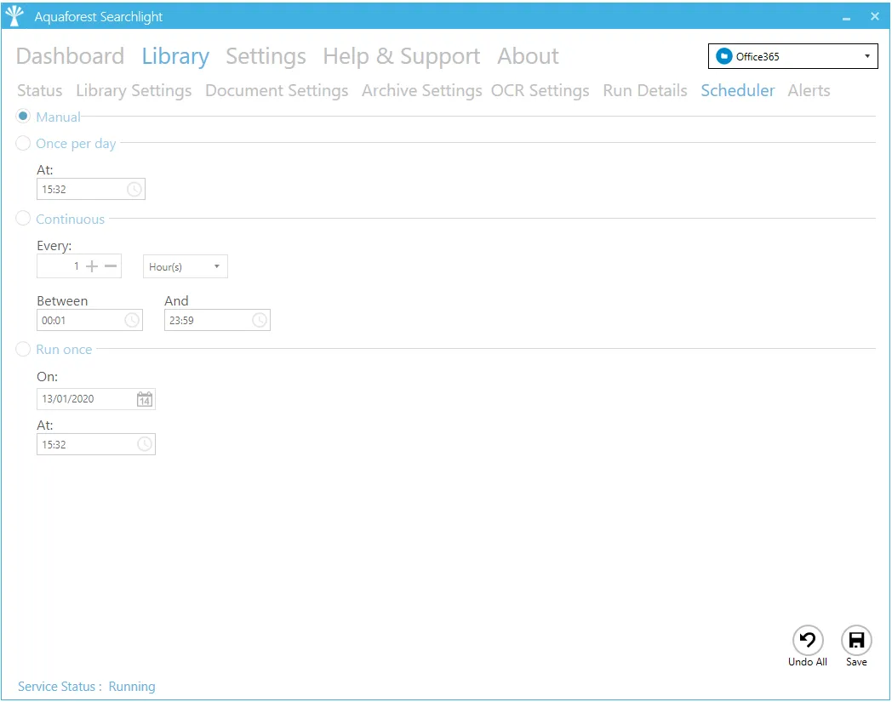This screenshot has width=892, height=702.
Task: Click clock icon in And time field
Action: (260, 321)
